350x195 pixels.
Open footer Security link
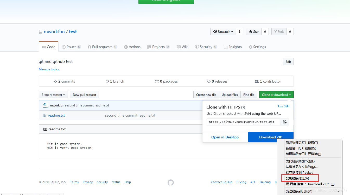click(x=102, y=182)
